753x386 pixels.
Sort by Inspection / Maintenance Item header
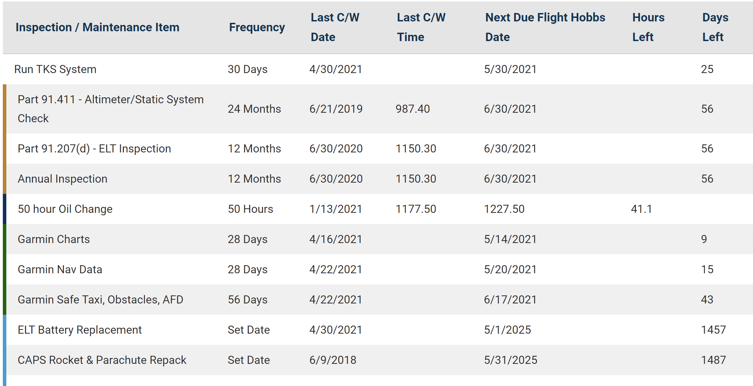pyautogui.click(x=97, y=27)
